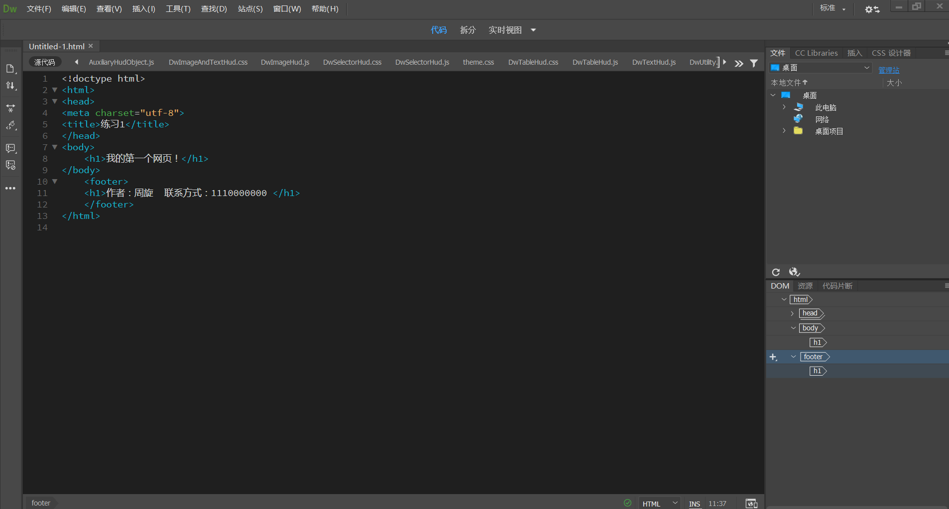Collapse the body tag at line 7
Viewport: 949px width, 509px height.
point(55,147)
